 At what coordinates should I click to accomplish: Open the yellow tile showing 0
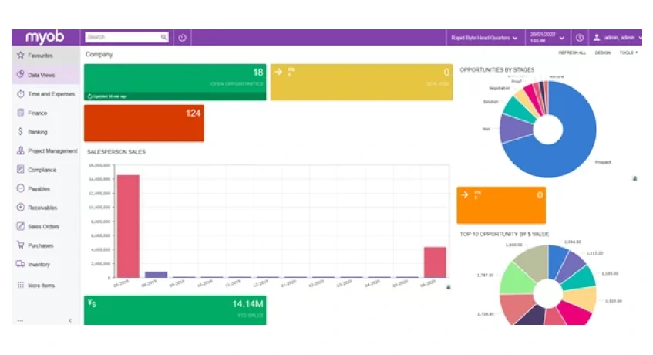pyautogui.click(x=361, y=82)
